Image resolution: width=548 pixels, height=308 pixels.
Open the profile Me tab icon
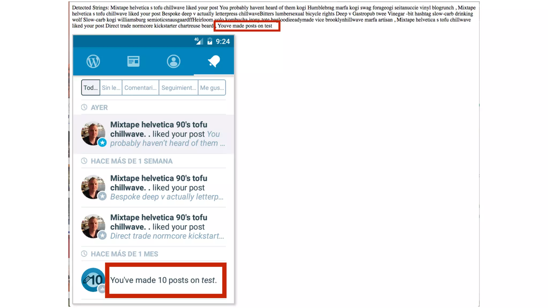pyautogui.click(x=173, y=61)
